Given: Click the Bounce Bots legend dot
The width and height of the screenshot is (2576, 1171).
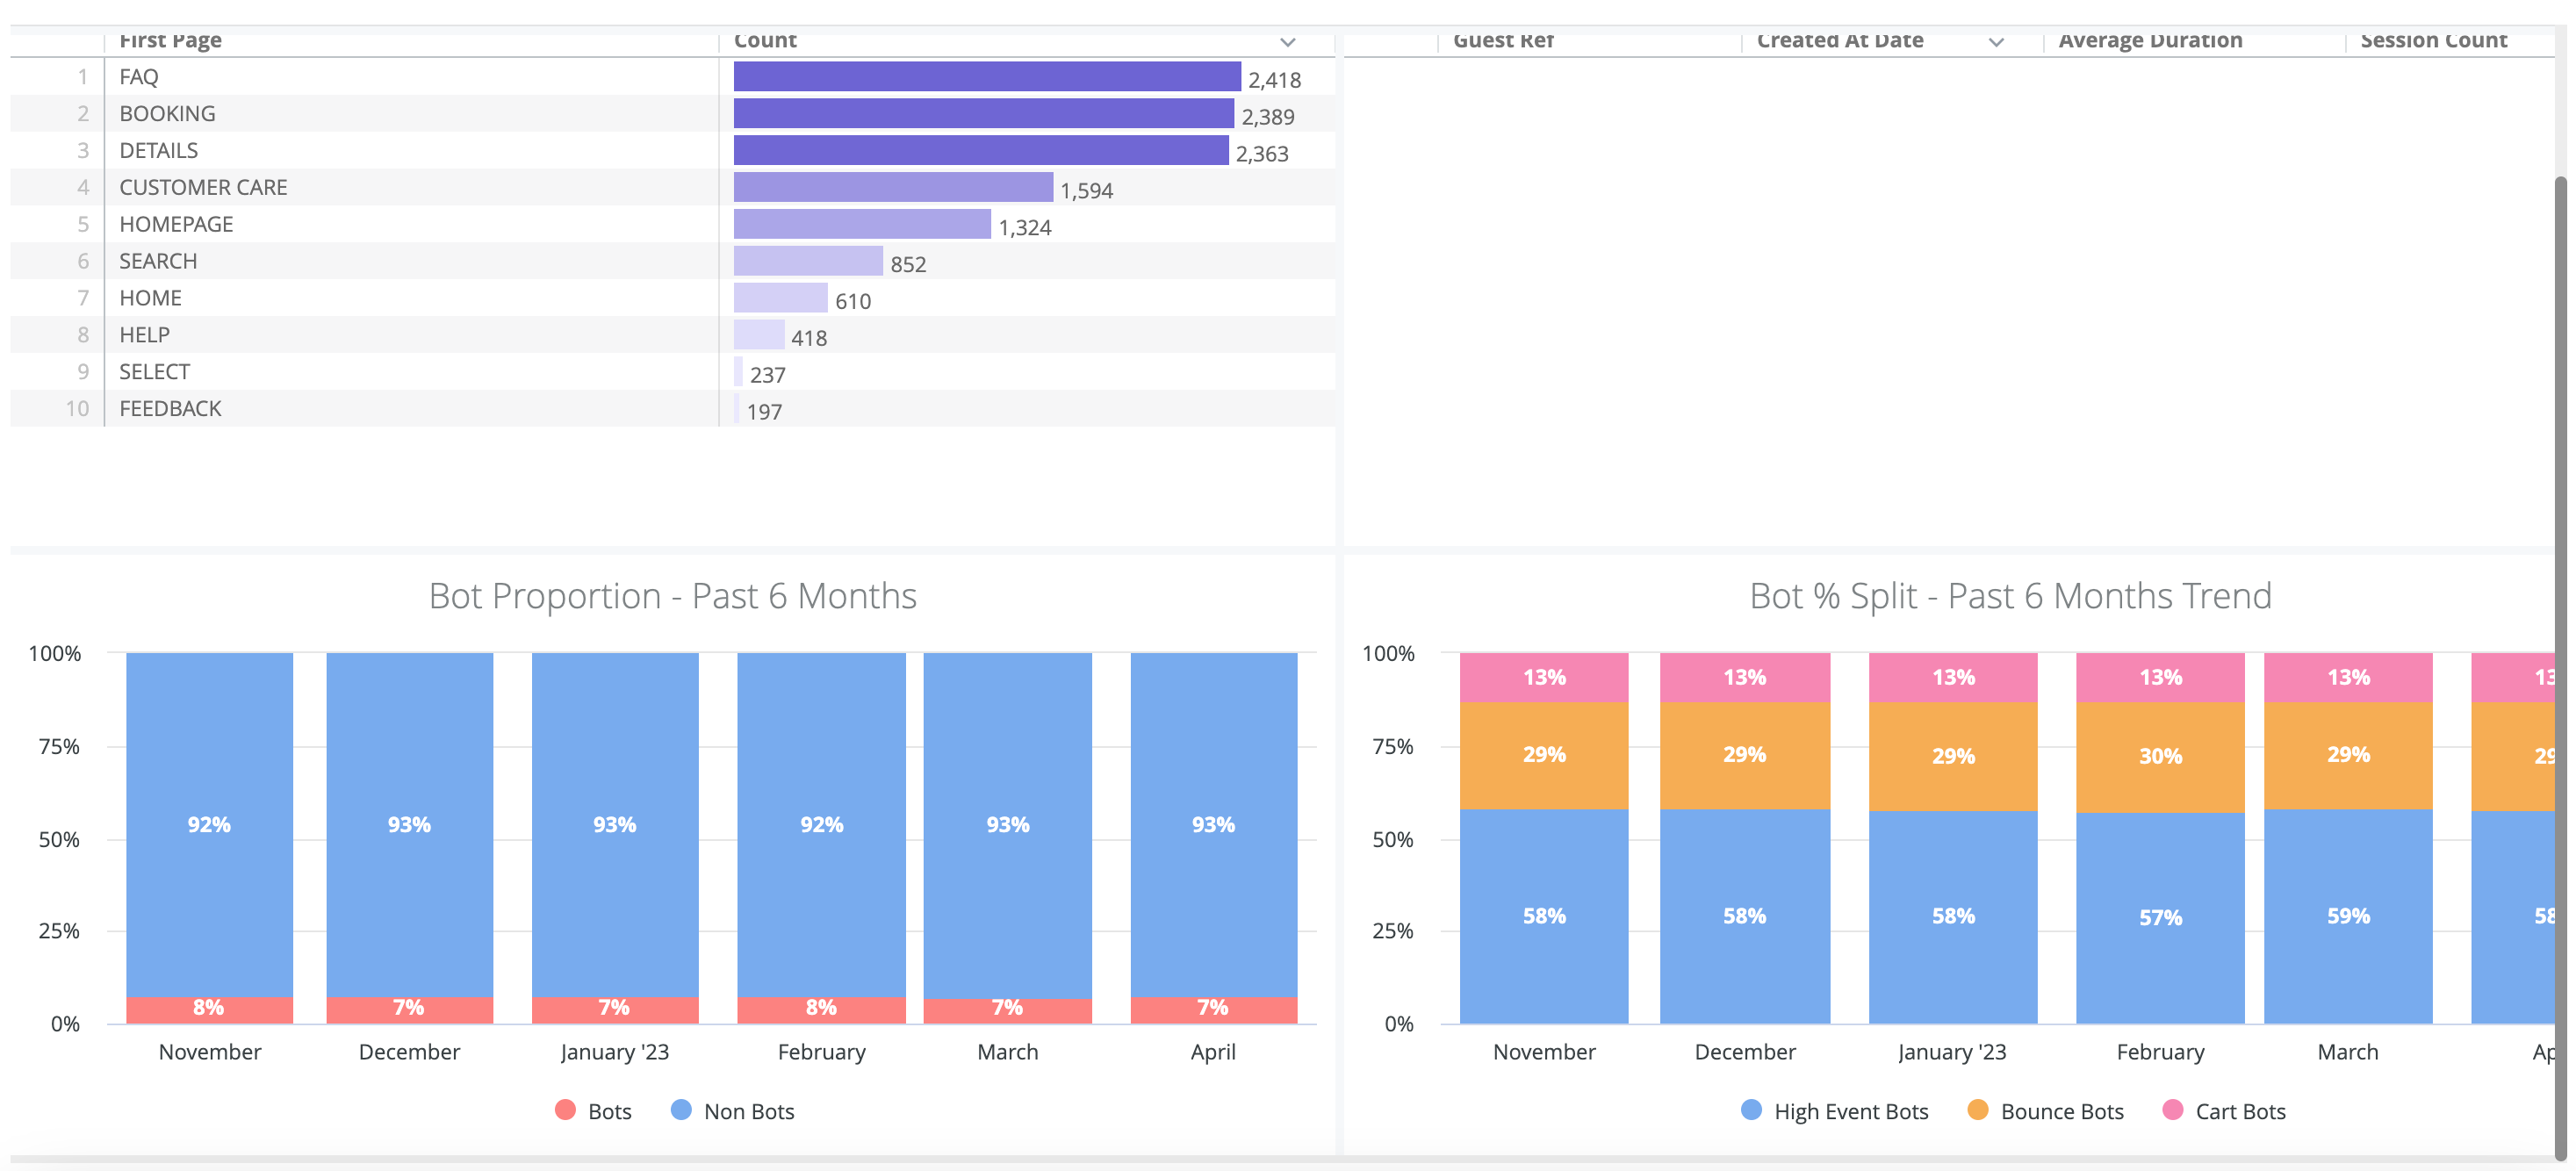Looking at the screenshot, I should point(1977,1110).
